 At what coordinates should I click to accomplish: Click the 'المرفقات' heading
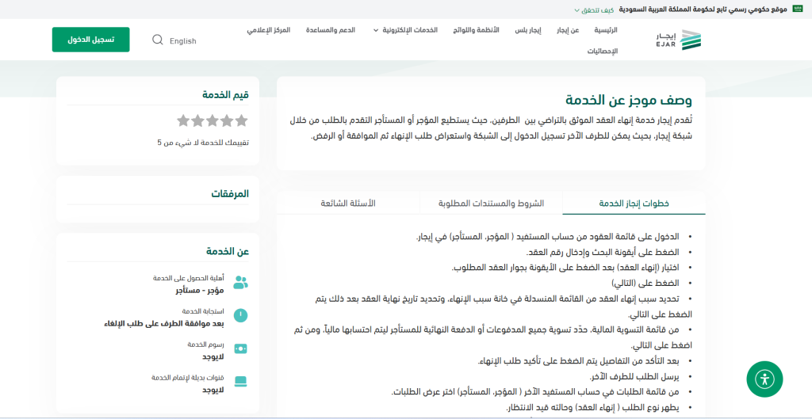coord(230,194)
